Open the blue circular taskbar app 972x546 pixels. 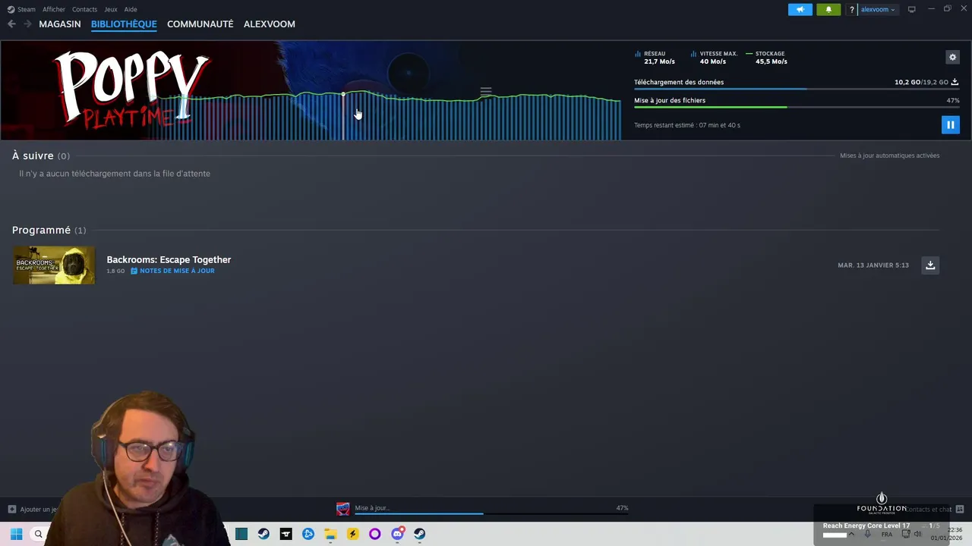point(308,534)
